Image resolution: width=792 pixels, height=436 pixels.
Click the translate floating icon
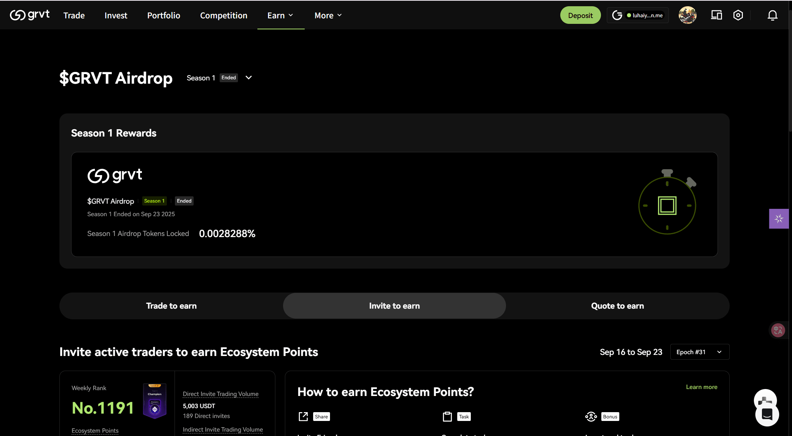click(778, 330)
